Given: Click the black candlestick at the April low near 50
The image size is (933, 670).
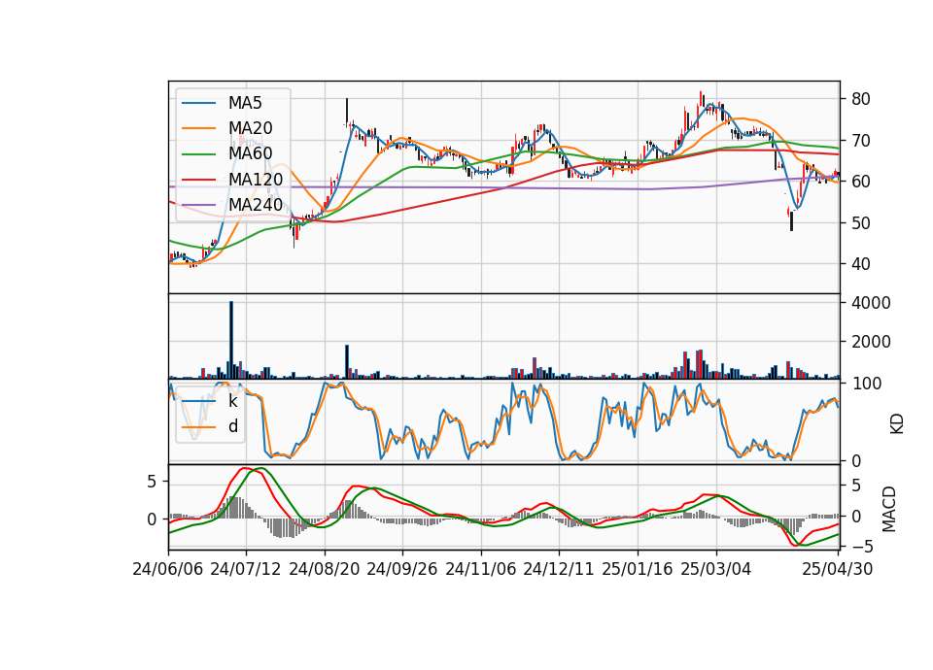Looking at the screenshot, I should 791,221.
